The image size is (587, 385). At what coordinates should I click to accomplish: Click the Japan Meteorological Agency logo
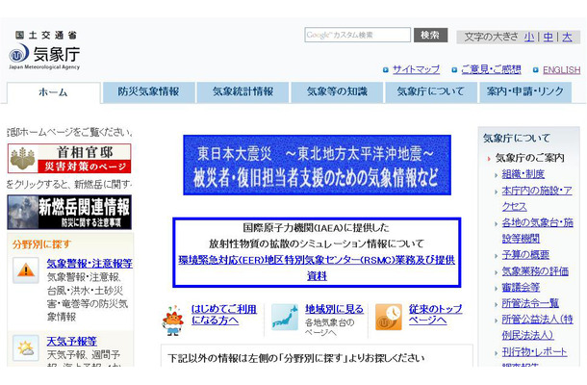[x=44, y=51]
